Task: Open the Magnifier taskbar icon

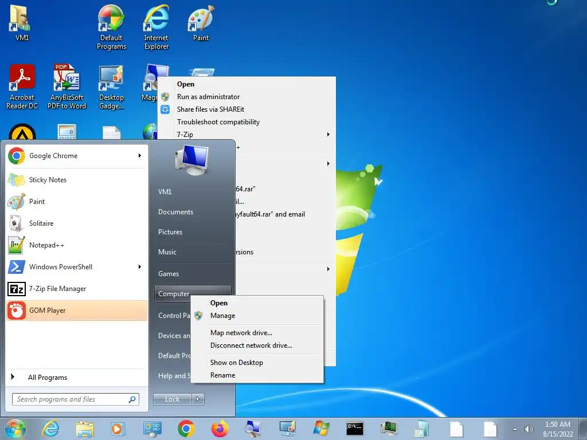Action: click(x=253, y=429)
